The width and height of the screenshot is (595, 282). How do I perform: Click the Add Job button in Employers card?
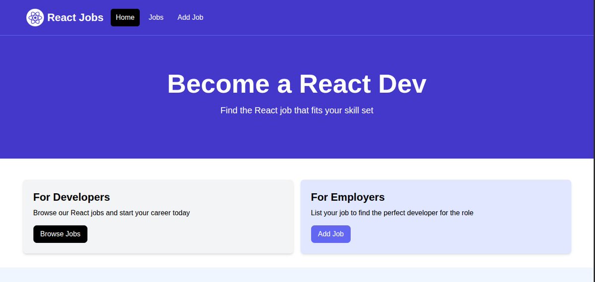(331, 234)
